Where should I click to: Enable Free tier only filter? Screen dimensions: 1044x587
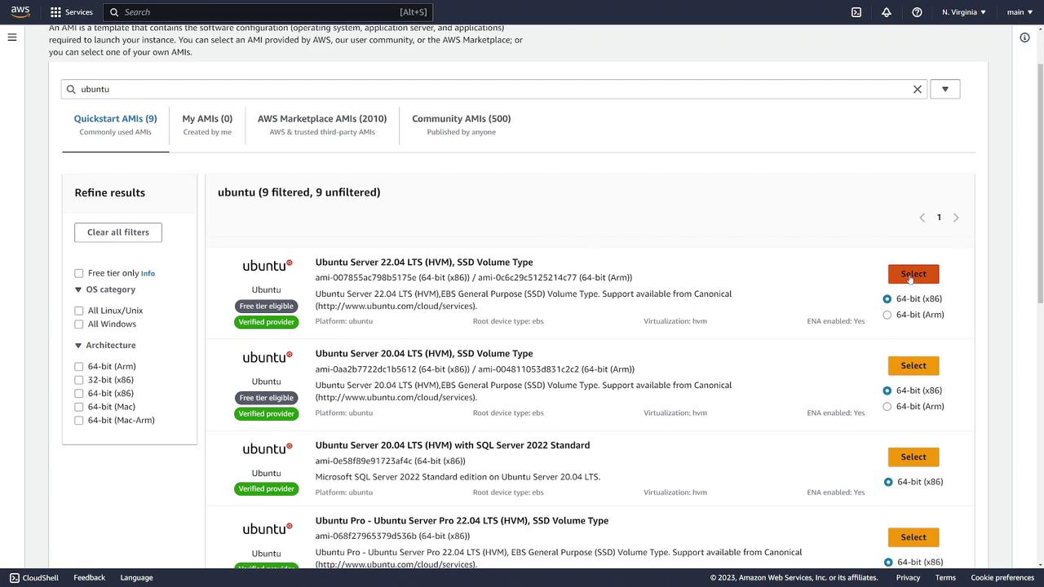79,273
